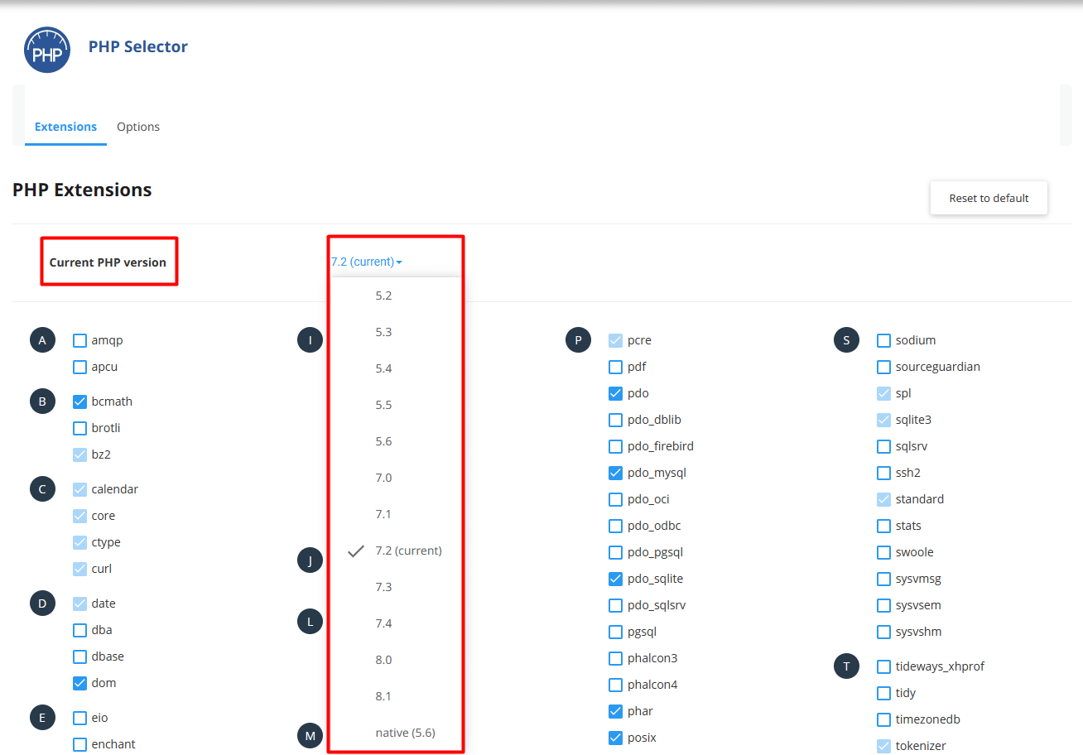Viewport: 1083px width, 755px height.
Task: Enable the sodium extension
Action: (883, 339)
